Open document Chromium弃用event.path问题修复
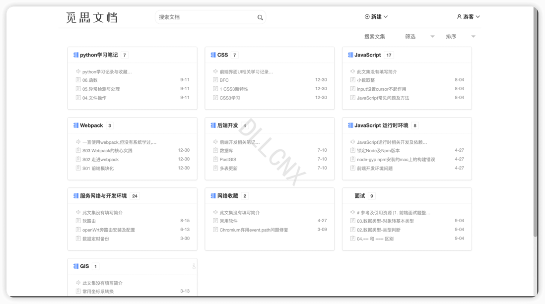Image resolution: width=545 pixels, height=304 pixels. coord(254,230)
